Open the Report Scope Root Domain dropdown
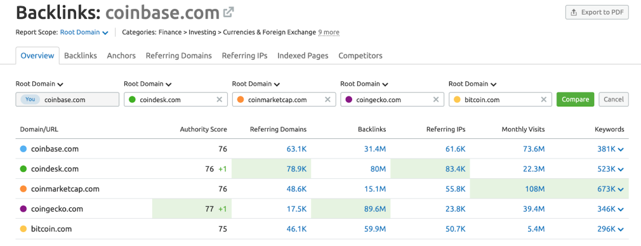The width and height of the screenshot is (641, 246). click(84, 32)
